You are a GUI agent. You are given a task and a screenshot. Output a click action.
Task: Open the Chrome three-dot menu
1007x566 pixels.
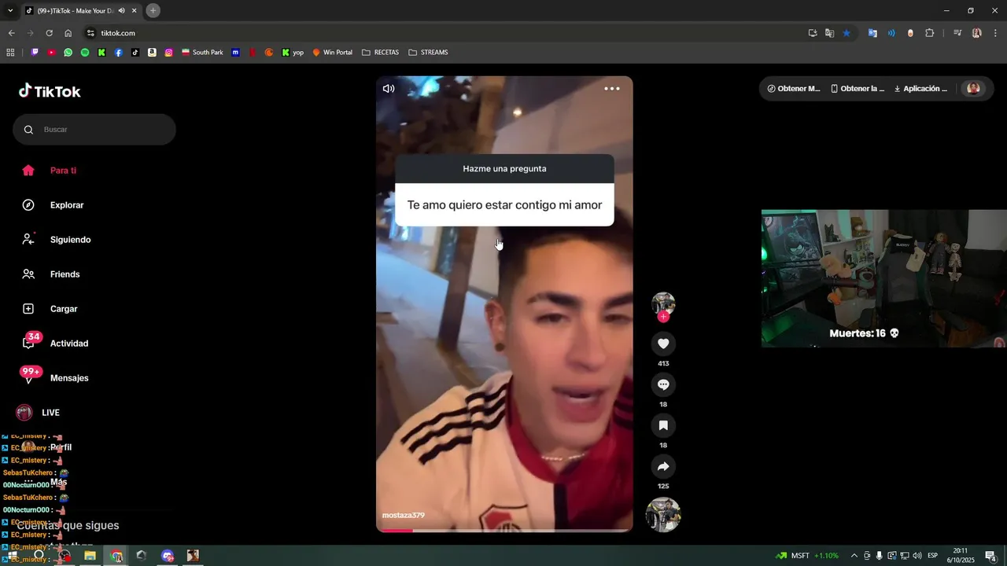[x=995, y=33]
